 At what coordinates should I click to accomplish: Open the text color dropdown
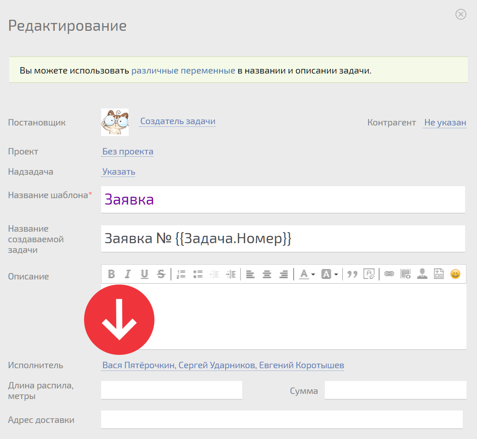click(x=307, y=274)
